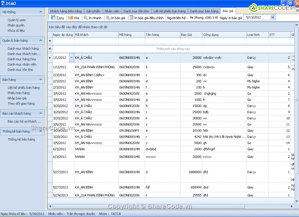
Task: Click the Mã khách filter row field
Action: [96, 41]
